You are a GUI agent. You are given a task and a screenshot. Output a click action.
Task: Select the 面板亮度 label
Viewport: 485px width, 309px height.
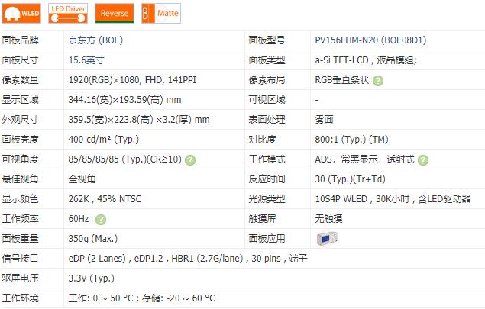point(20,140)
